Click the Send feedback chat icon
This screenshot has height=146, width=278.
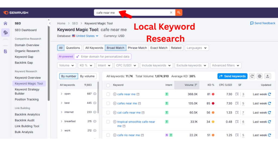tap(252, 23)
